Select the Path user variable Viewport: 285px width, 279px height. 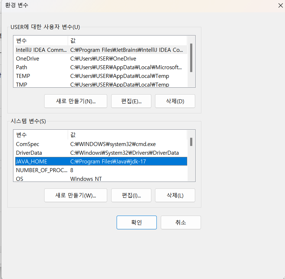pyautogui.click(x=101, y=67)
